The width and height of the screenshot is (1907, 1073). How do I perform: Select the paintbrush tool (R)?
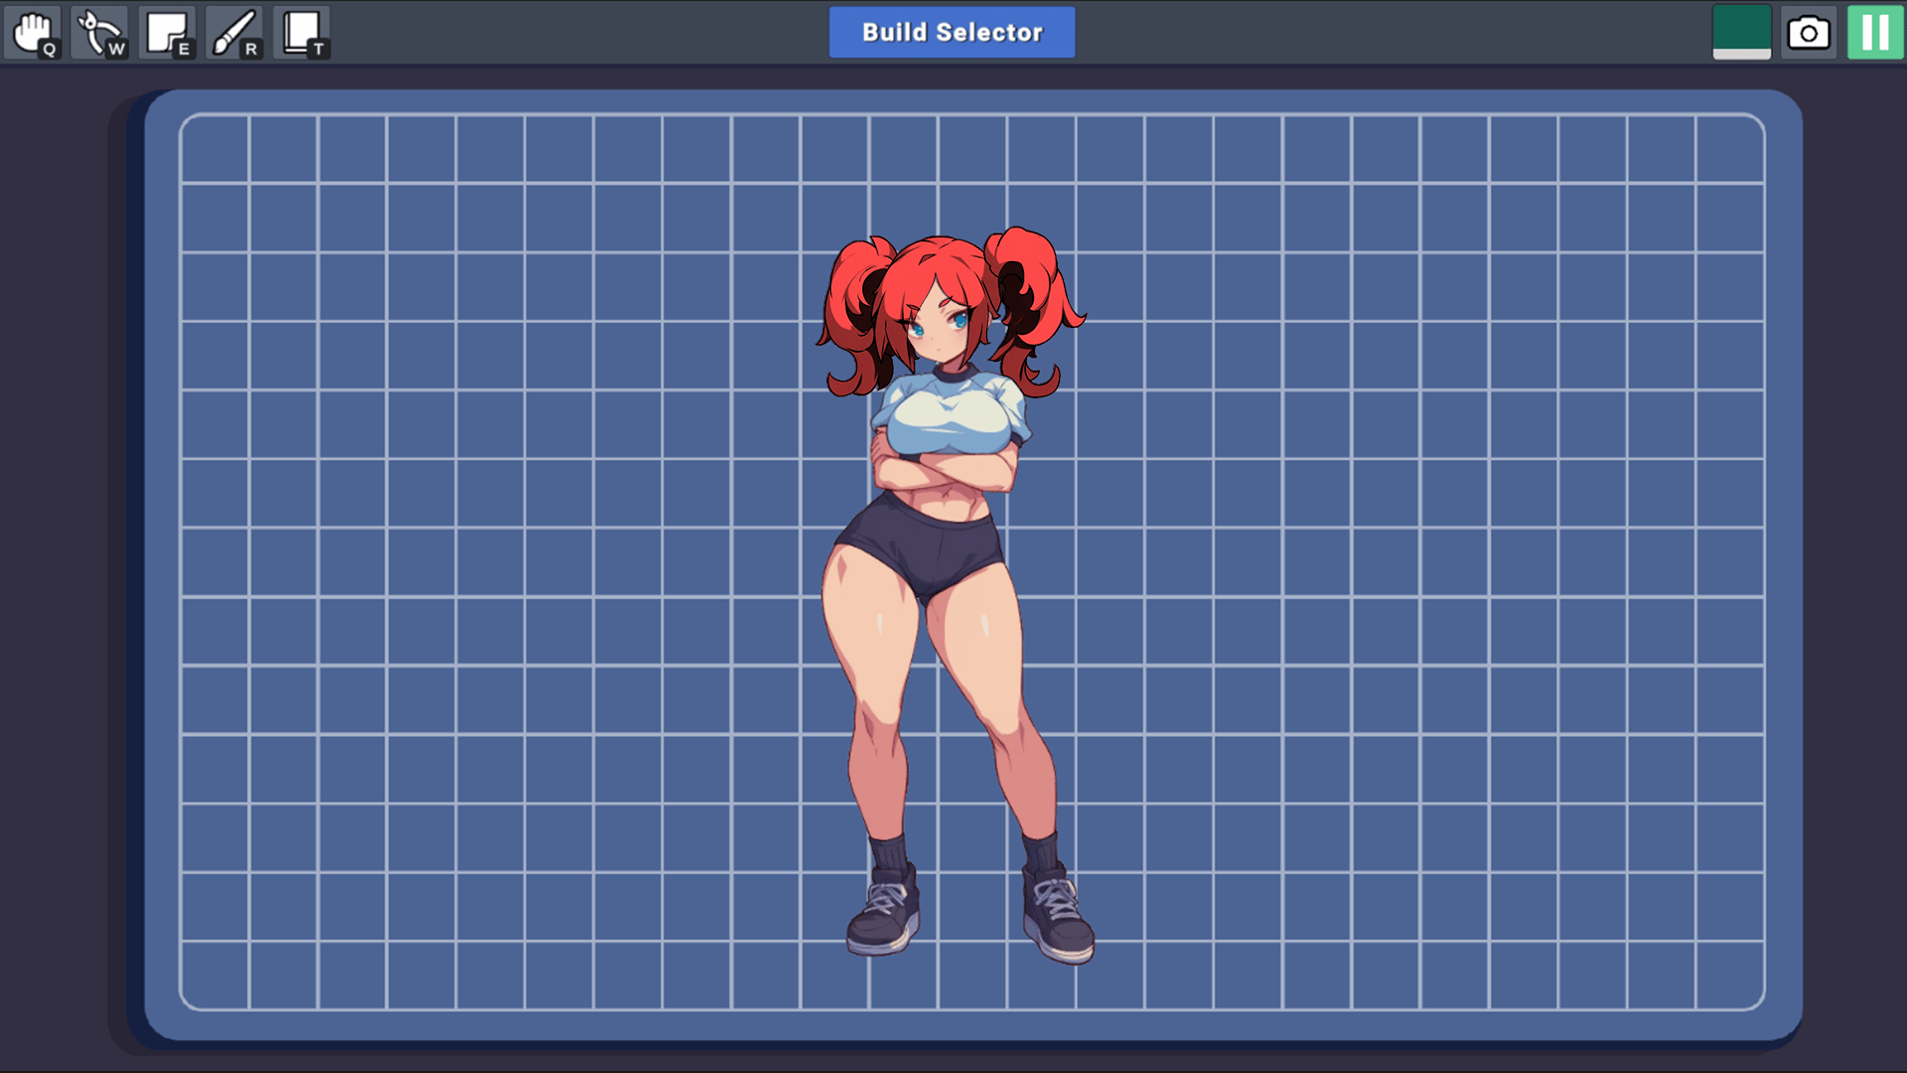coord(234,33)
